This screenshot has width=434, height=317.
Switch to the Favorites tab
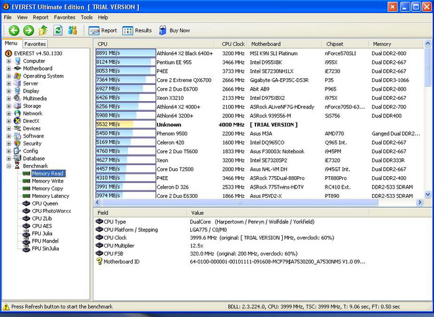click(x=35, y=44)
